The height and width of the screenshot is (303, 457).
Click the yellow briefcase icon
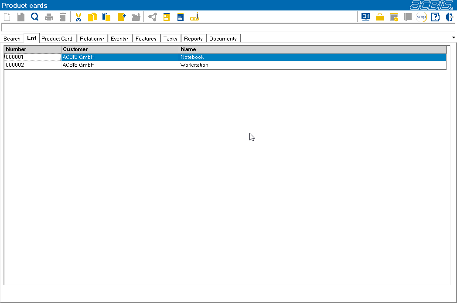380,17
